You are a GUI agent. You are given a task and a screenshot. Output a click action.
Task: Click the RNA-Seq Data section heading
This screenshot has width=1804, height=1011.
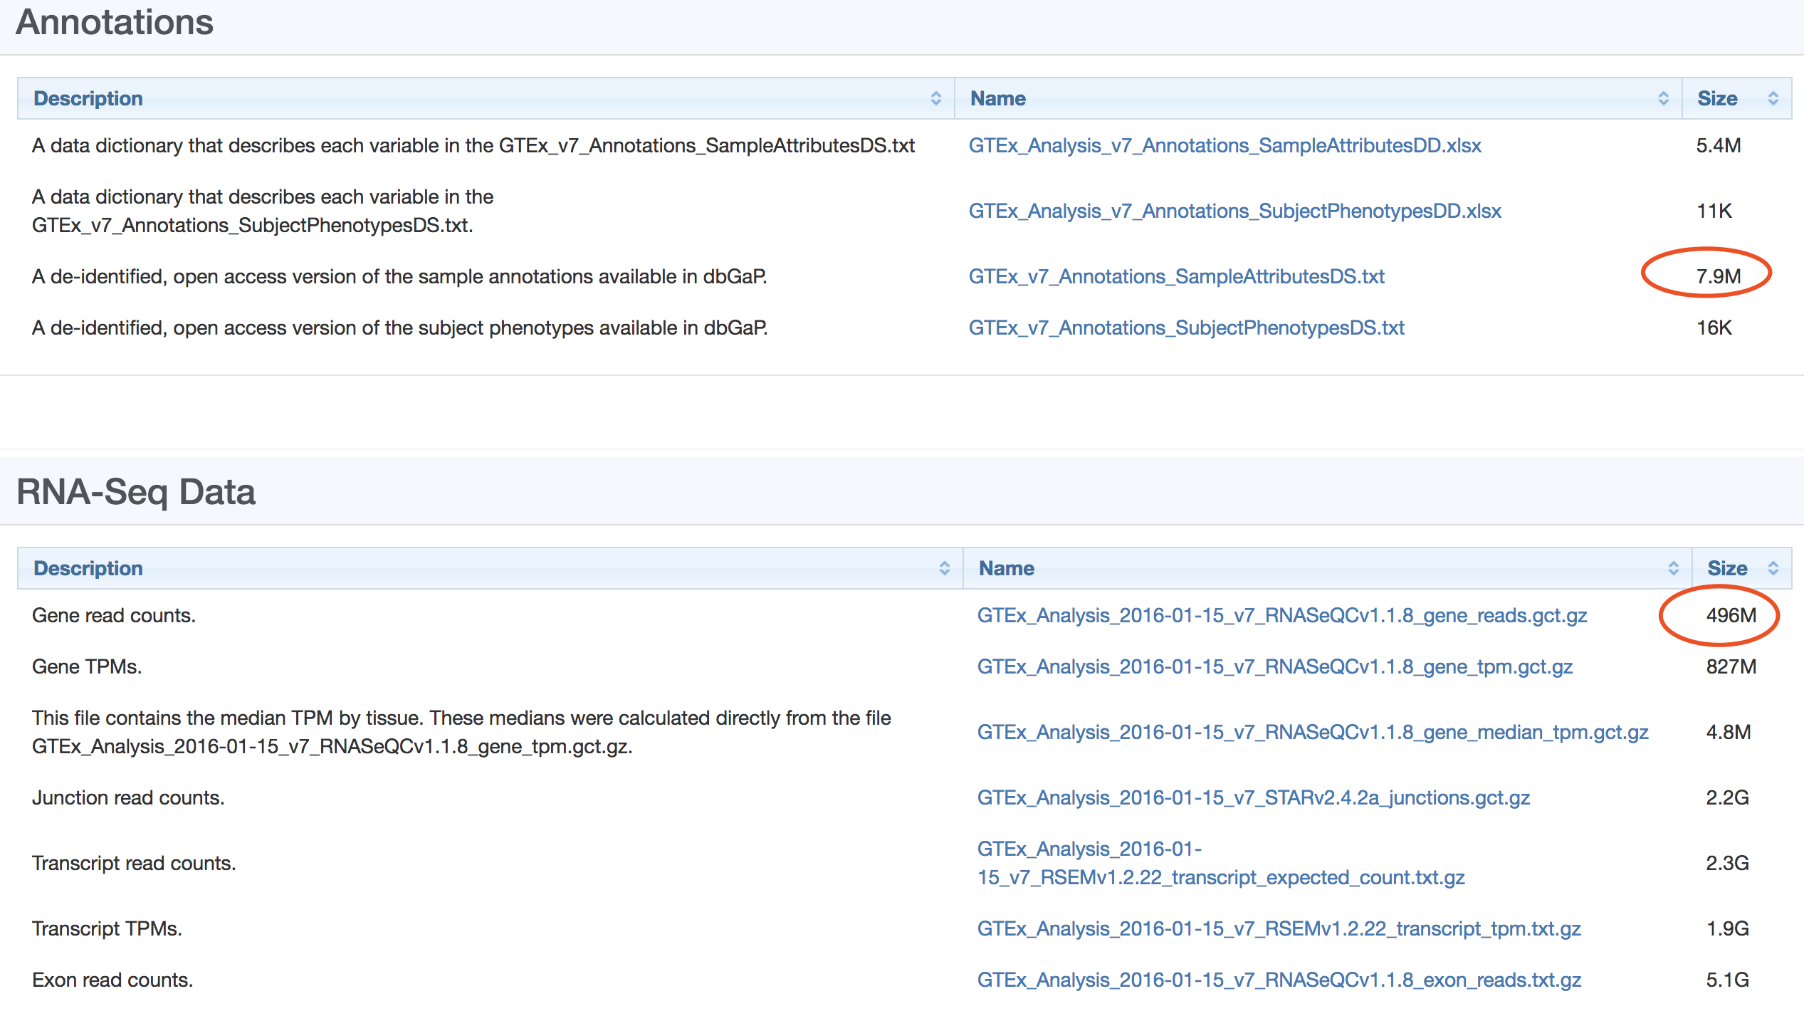tap(135, 491)
